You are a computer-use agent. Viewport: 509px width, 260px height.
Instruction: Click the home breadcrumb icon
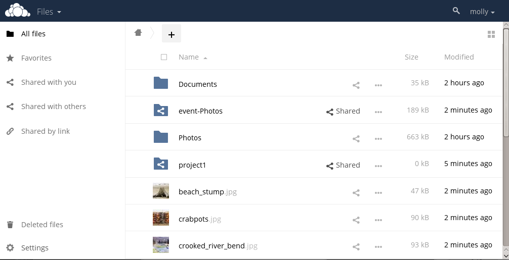pyautogui.click(x=138, y=33)
